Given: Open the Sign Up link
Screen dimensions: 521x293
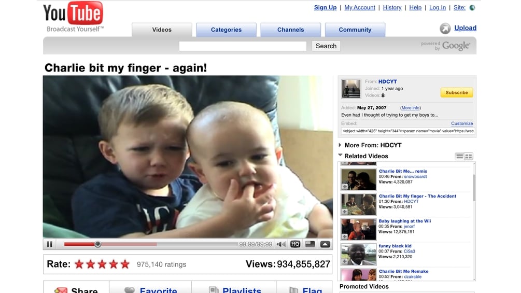Looking at the screenshot, I should [x=325, y=7].
